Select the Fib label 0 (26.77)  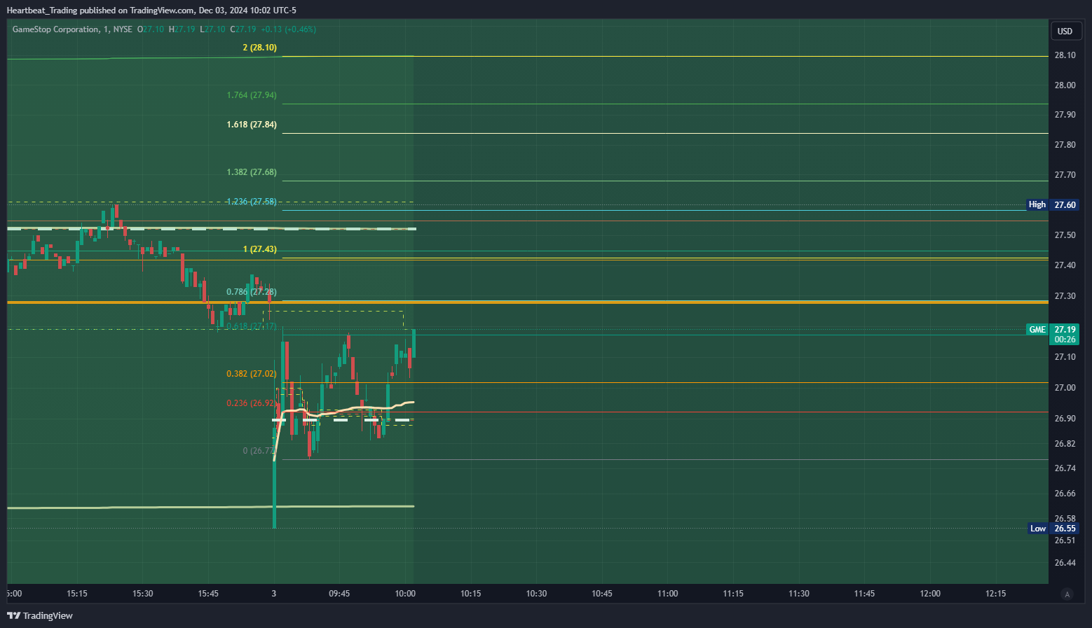click(259, 451)
